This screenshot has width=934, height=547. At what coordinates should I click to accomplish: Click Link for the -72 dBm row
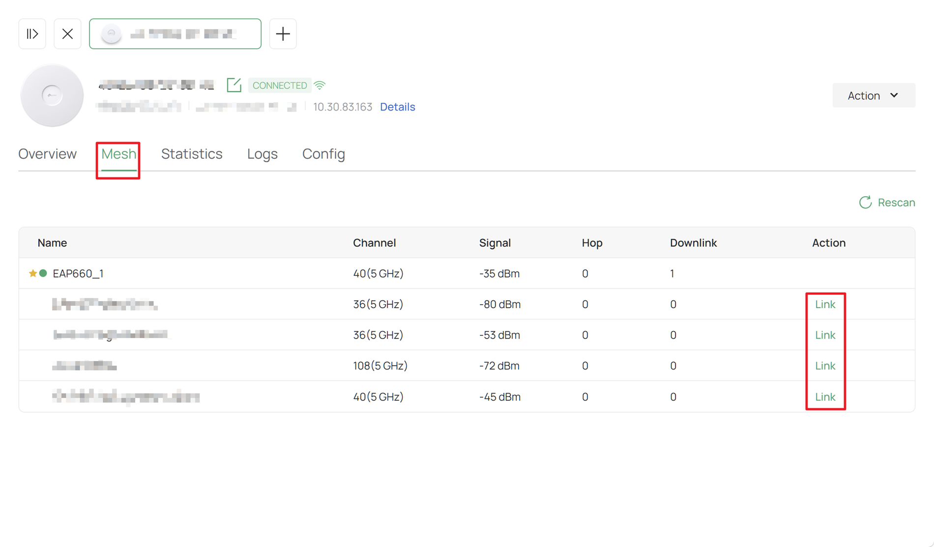coord(825,366)
